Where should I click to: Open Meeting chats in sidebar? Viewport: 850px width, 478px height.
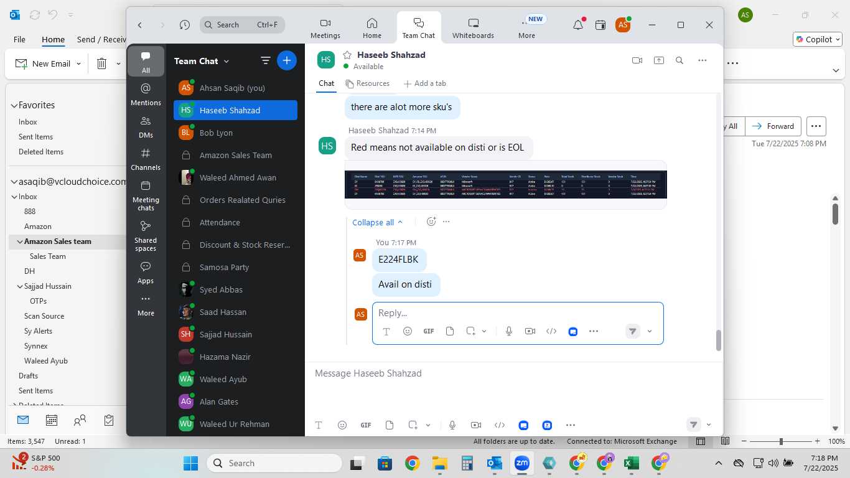coord(146,195)
